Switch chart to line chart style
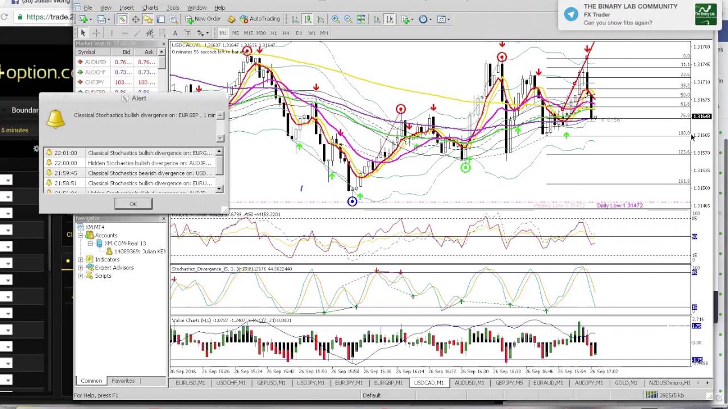 tap(321, 19)
